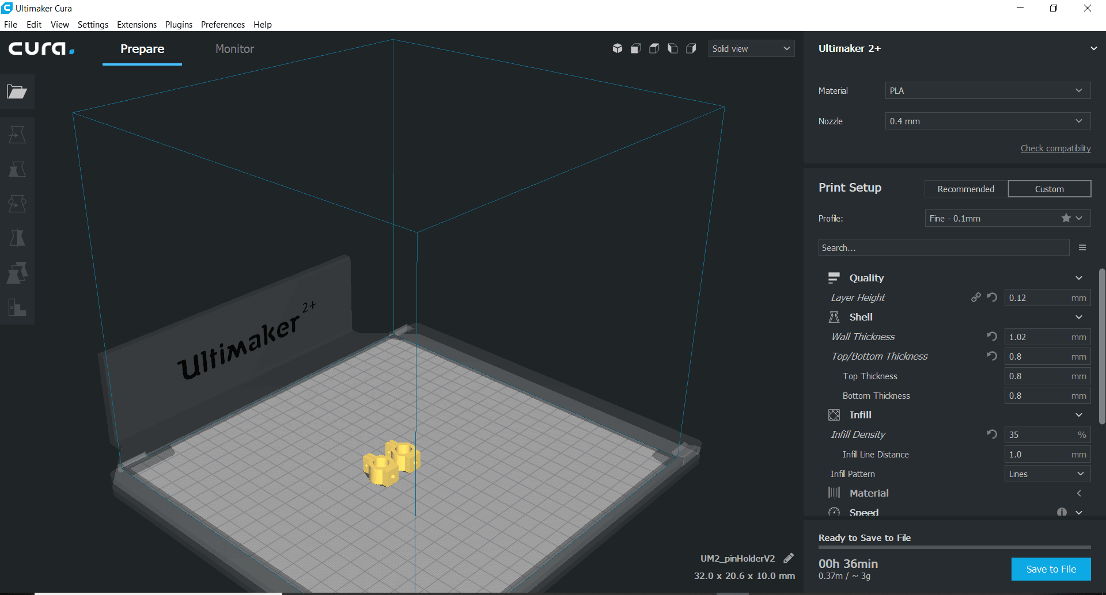
Task: Select the Move tool in the sidebar
Action: tap(17, 135)
